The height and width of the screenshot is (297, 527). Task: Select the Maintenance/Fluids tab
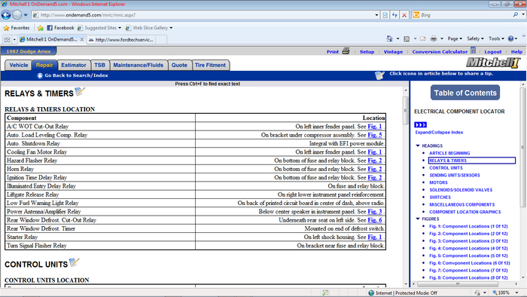click(x=138, y=66)
